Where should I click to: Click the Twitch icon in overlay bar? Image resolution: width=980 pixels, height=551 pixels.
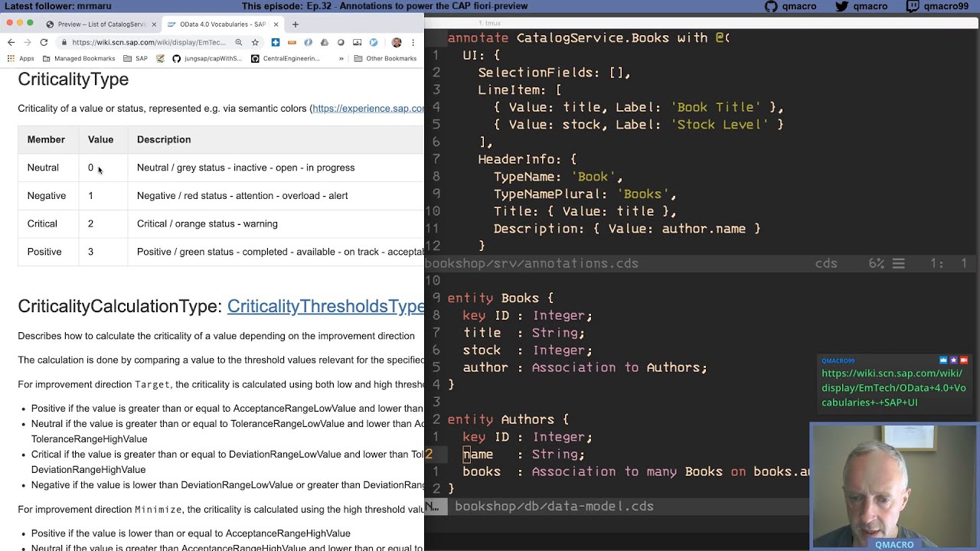click(913, 6)
